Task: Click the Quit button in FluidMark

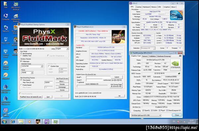Action: (x=48, y=97)
